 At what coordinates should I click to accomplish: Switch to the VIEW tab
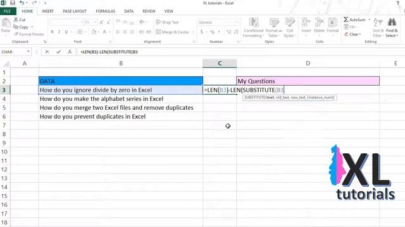pos(169,11)
